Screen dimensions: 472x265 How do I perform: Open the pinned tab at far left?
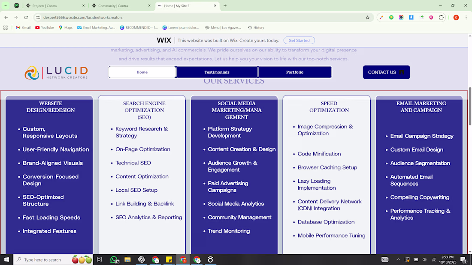click(x=17, y=6)
